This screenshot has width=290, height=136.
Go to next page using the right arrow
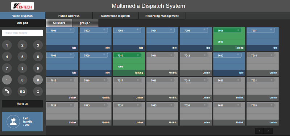pos(268,131)
